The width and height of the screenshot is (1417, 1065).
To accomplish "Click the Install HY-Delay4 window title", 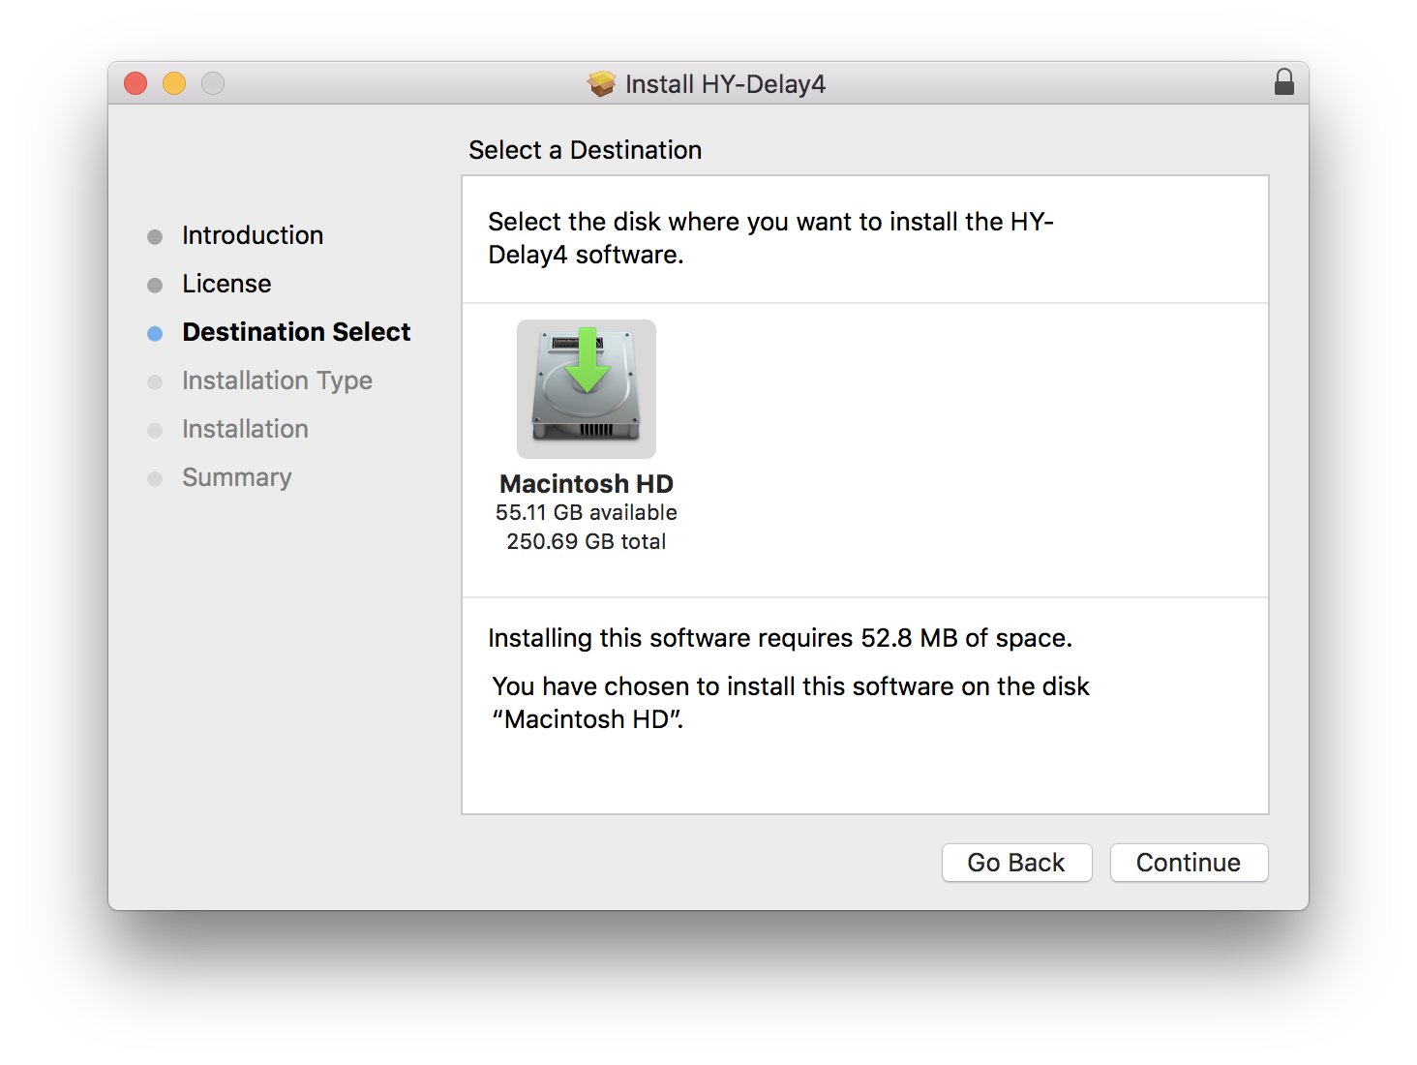I will [725, 84].
